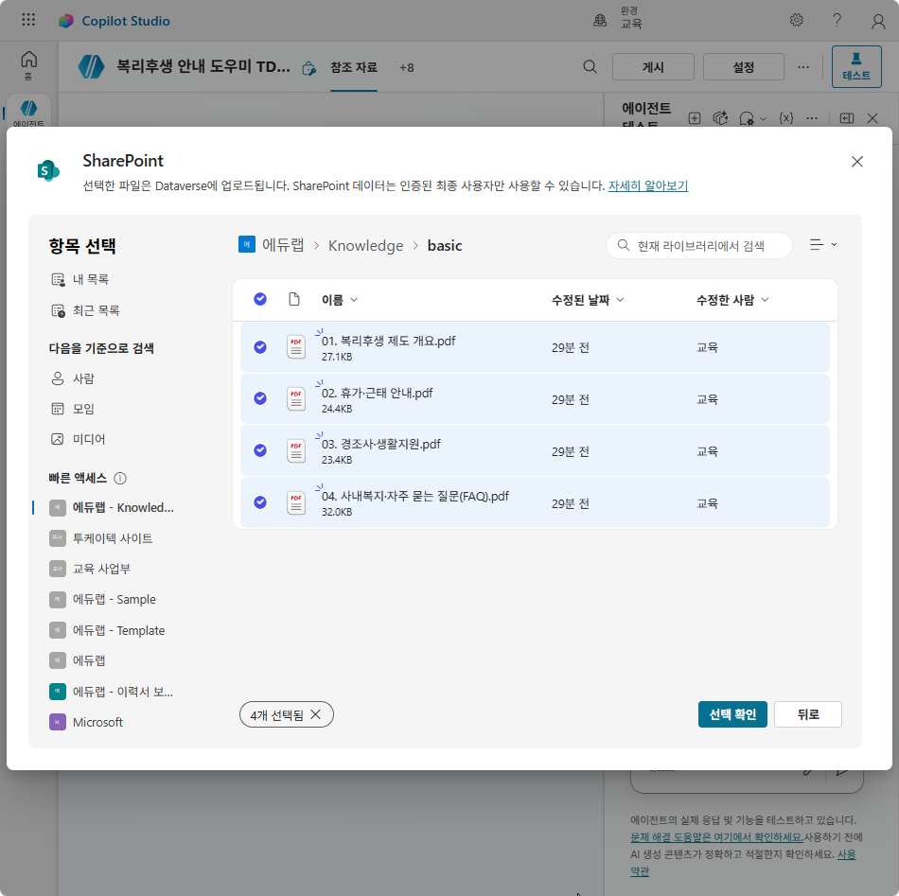Open the help question mark icon

pos(837,20)
